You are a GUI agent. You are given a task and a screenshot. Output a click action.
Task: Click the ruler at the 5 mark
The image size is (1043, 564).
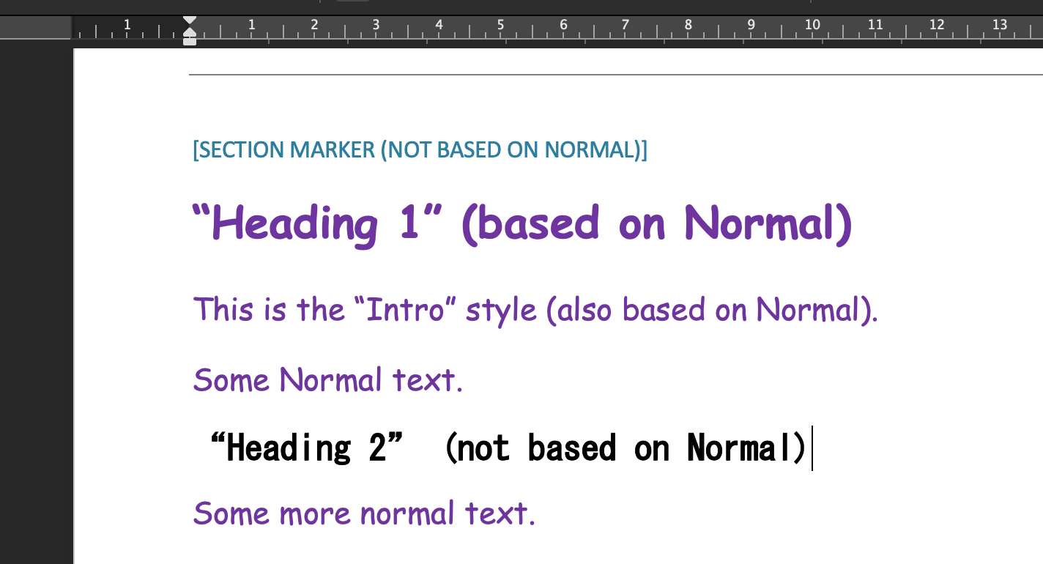pos(501,25)
